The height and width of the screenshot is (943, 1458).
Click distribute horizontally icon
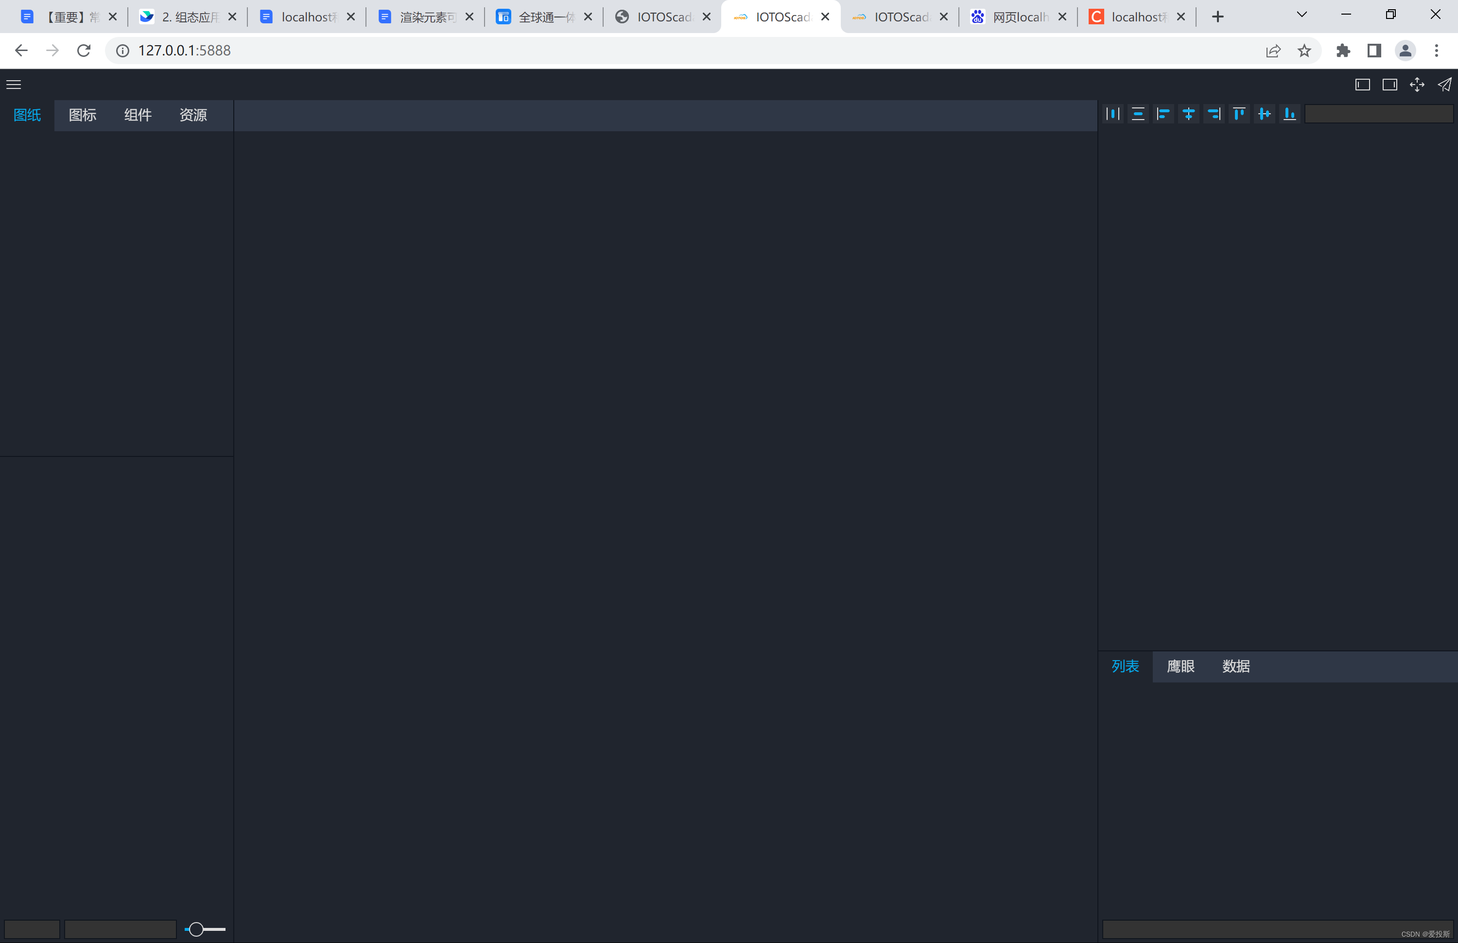tap(1113, 114)
